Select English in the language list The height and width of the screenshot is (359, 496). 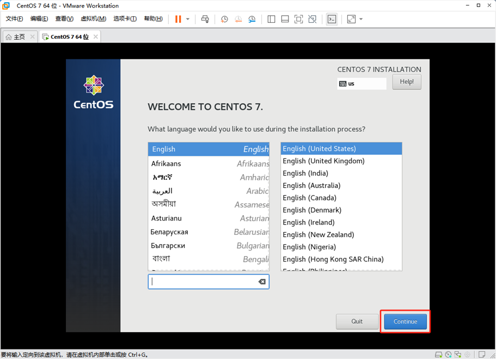[209, 149]
